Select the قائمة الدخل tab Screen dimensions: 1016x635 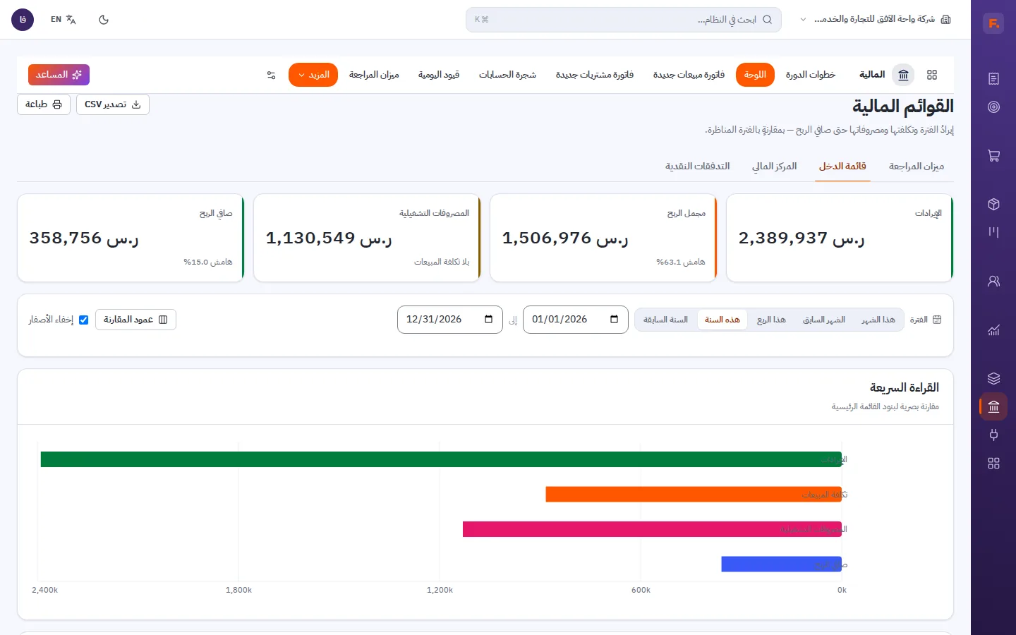tap(842, 167)
